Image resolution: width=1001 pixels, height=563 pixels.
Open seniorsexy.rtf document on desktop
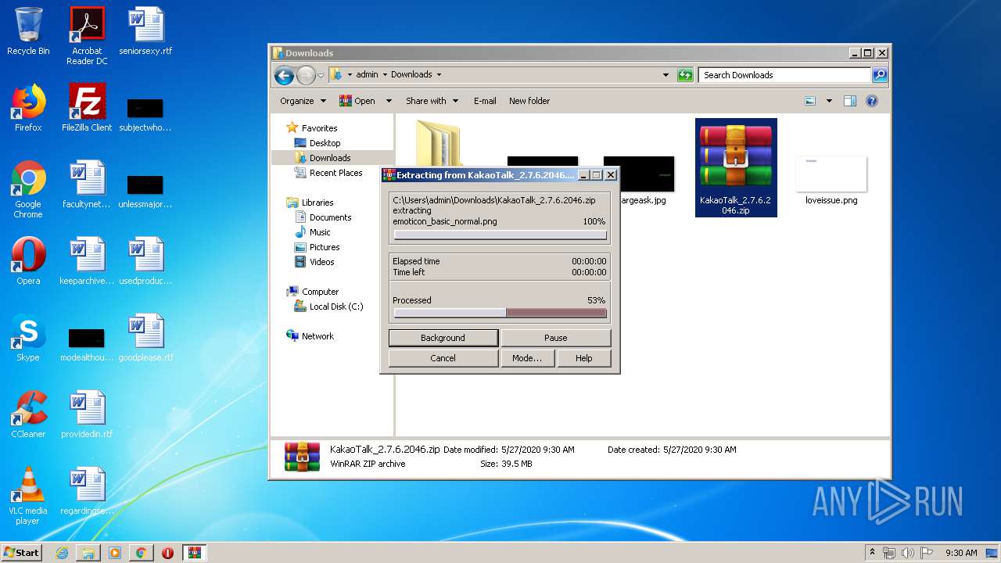pos(145,31)
